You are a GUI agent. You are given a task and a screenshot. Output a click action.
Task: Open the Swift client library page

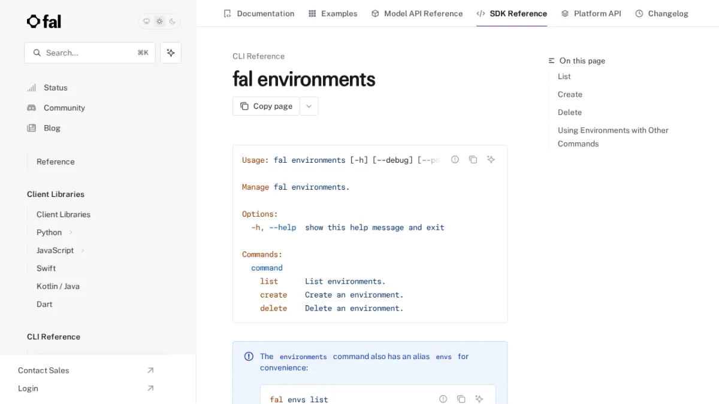click(x=46, y=268)
